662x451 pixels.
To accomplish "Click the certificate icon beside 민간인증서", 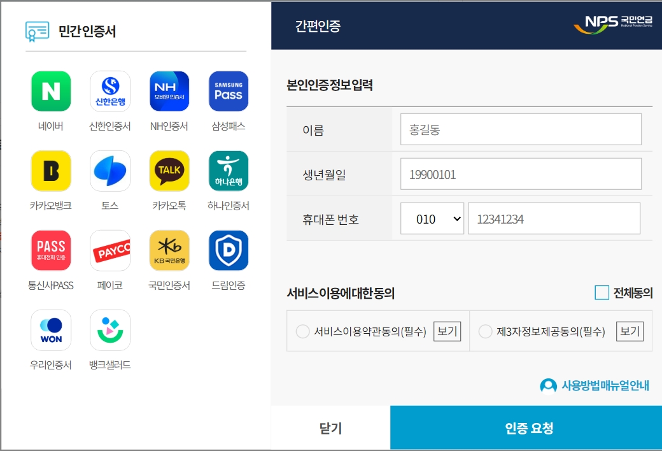I will tap(37, 31).
